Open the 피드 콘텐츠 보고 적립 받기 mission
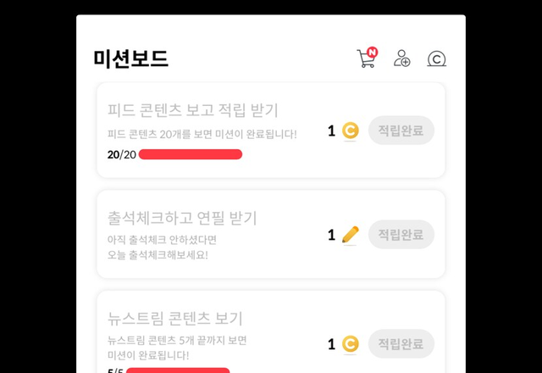 [x=193, y=110]
